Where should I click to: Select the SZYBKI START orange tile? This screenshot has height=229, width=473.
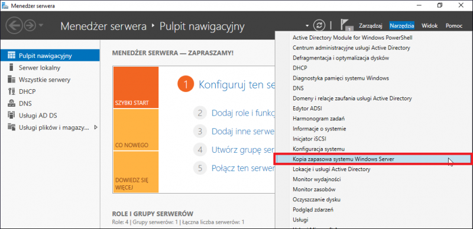(x=136, y=87)
